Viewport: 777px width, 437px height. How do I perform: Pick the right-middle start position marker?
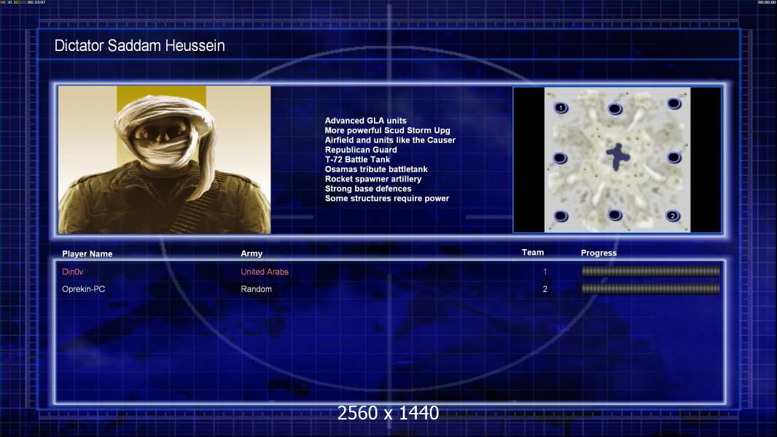pyautogui.click(x=673, y=157)
